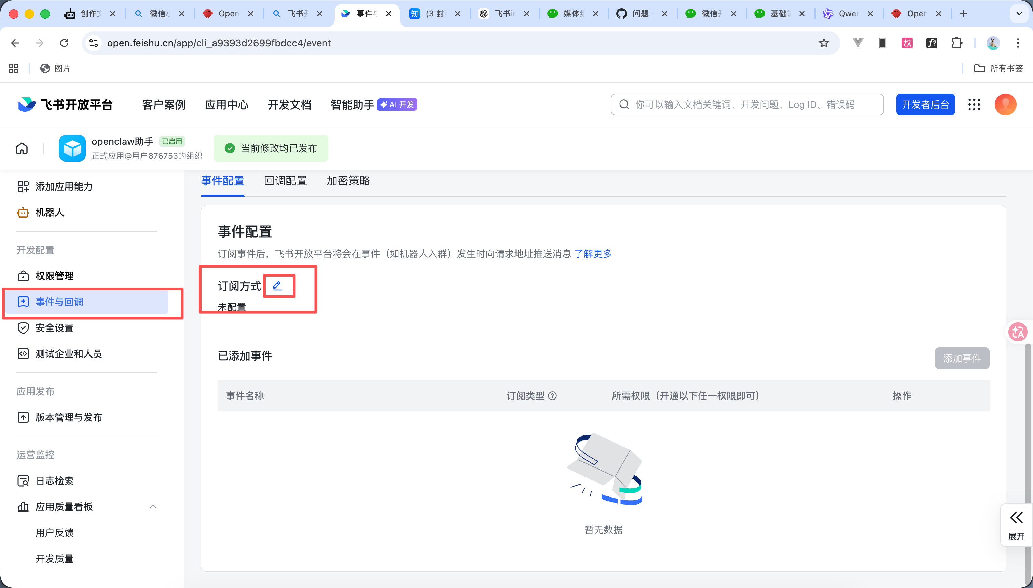The width and height of the screenshot is (1033, 588).
Task: Click the Immersive Translate floating icon
Action: (x=1017, y=332)
